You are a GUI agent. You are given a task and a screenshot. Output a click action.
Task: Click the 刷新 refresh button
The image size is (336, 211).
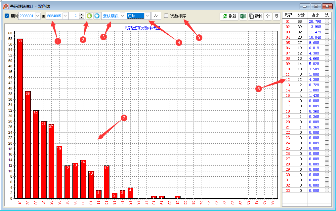(x=230, y=16)
